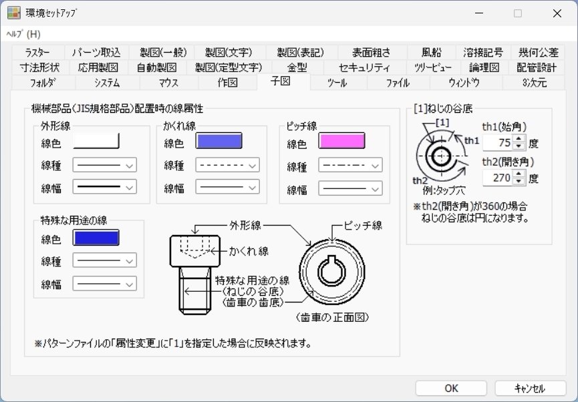Switch to the 配管設計 tab
Viewport: 578px width, 402px height.
click(536, 67)
